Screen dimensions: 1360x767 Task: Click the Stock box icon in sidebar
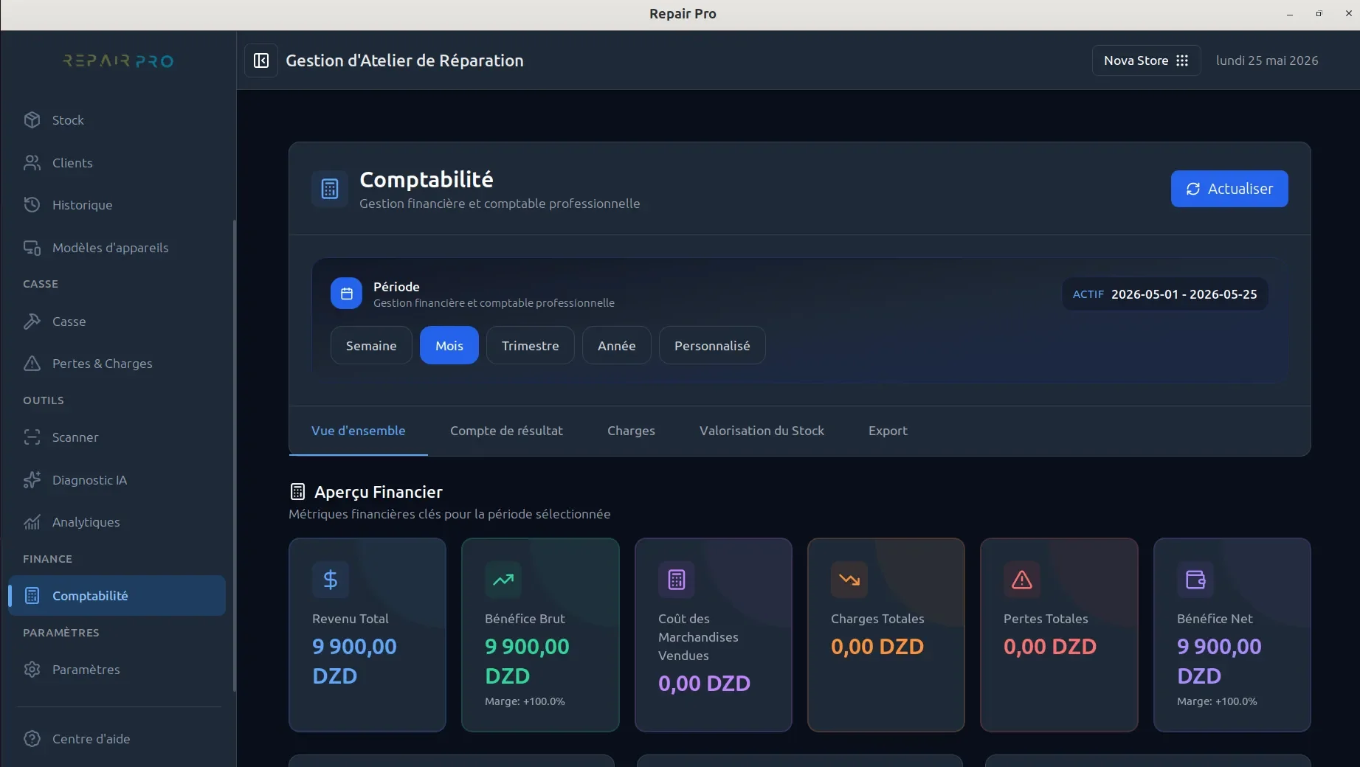(x=32, y=119)
